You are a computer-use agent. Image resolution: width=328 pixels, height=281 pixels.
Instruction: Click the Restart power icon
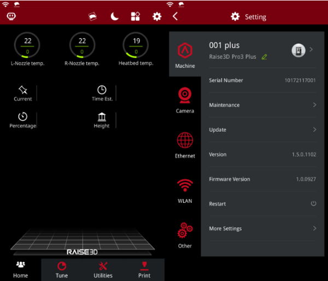(313, 203)
